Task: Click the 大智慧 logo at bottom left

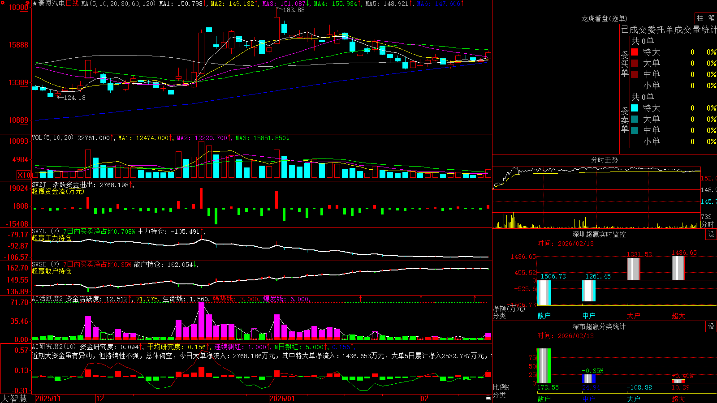Action: point(14,399)
